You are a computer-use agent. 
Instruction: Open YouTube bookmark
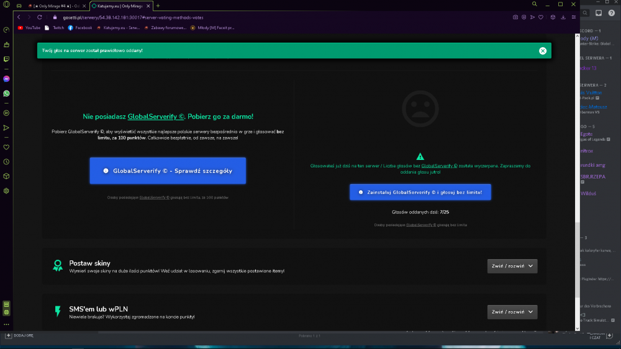click(x=29, y=28)
